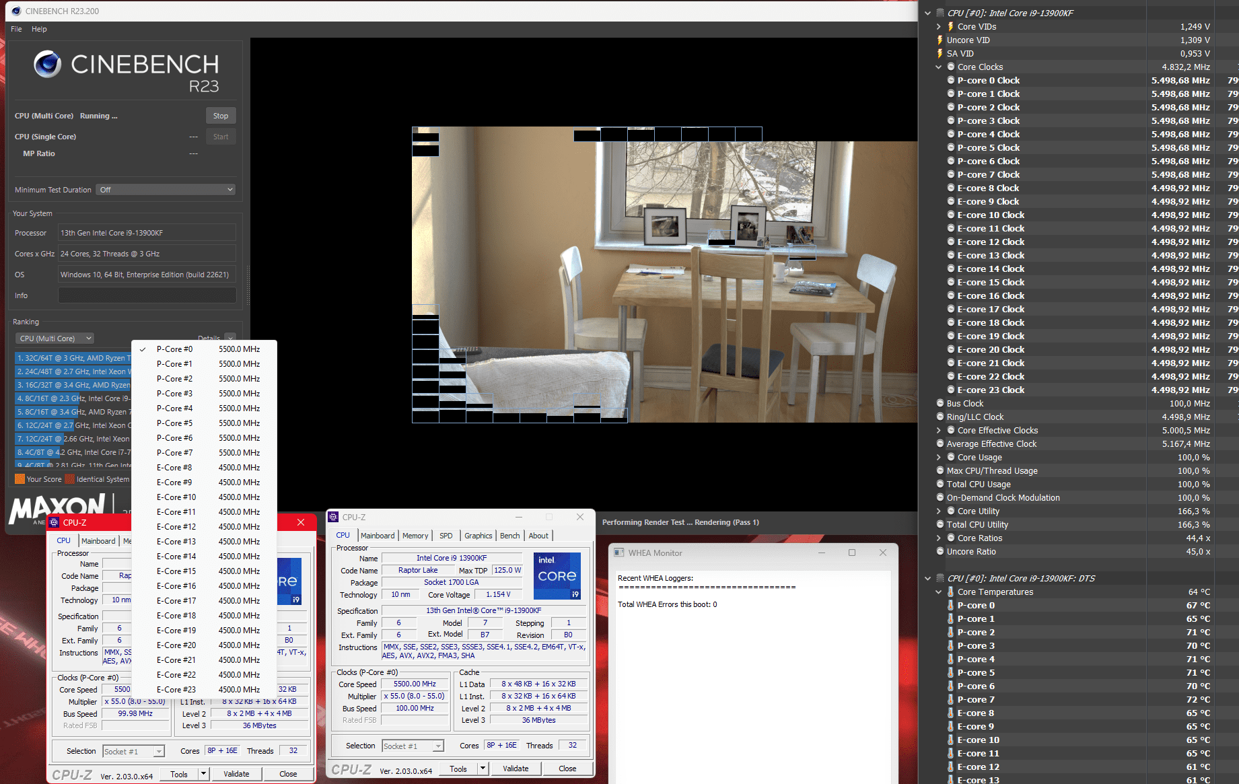Click the thermometer icon beside P-core 7 temperature
This screenshot has height=784, width=1239.
click(x=950, y=699)
